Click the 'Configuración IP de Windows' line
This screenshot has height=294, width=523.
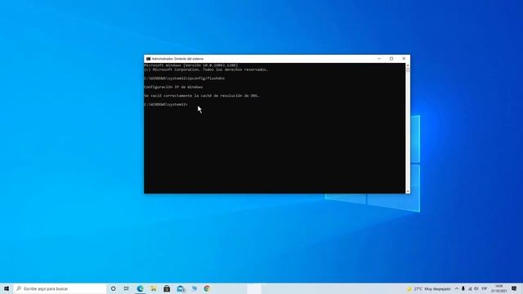coord(173,87)
